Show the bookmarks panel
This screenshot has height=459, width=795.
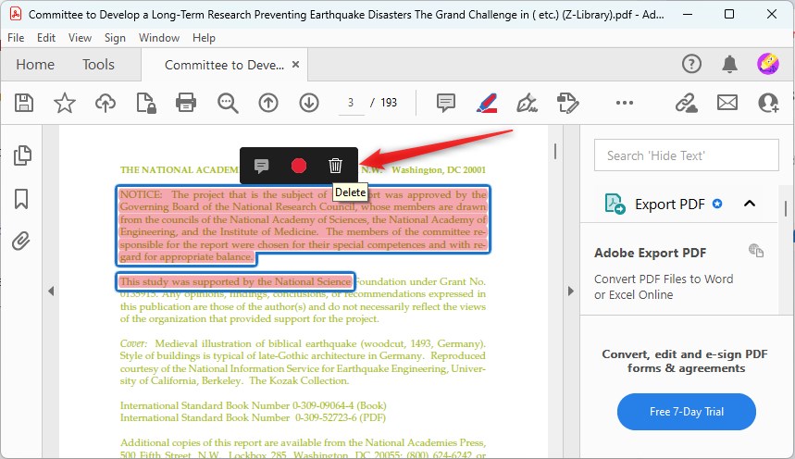[22, 199]
